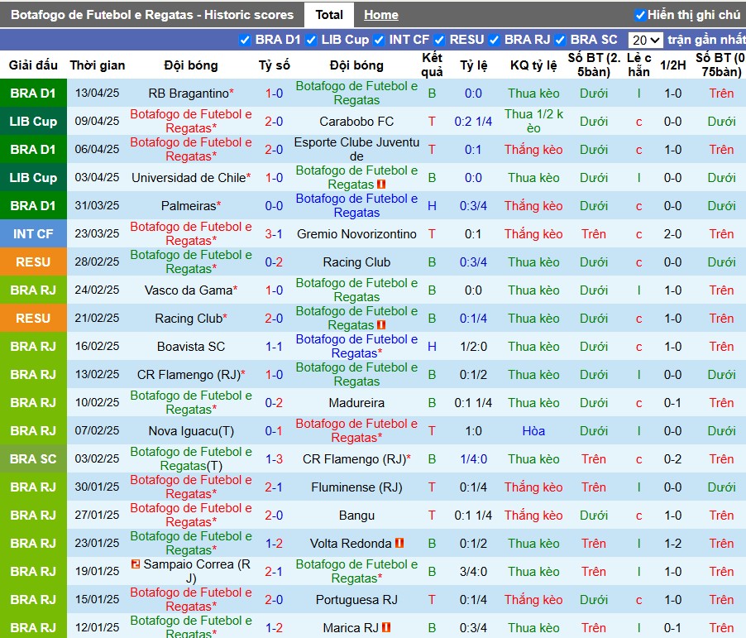
Task: Uncheck the LIB Cup filter checkbox
Action: (x=311, y=40)
